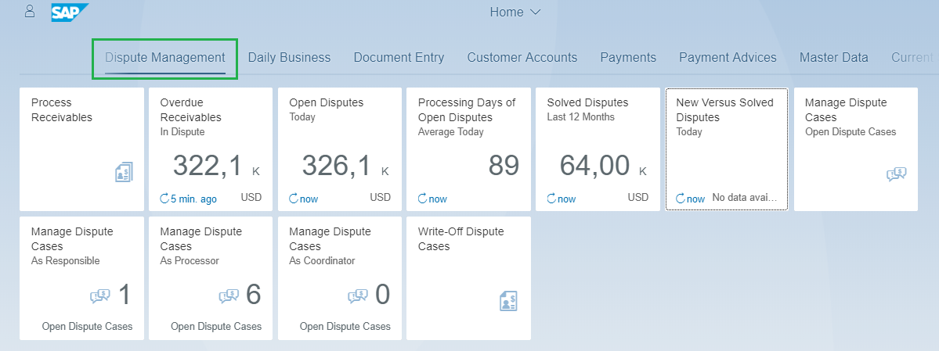This screenshot has width=939, height=351.
Task: Refresh icon on Solved Disputes tile
Action: pos(551,199)
